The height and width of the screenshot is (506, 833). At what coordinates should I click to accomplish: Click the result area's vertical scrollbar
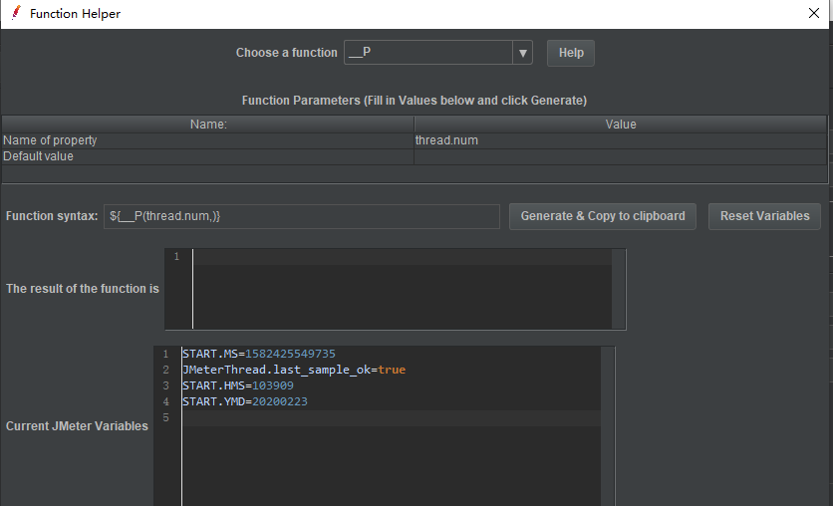pyautogui.click(x=619, y=289)
